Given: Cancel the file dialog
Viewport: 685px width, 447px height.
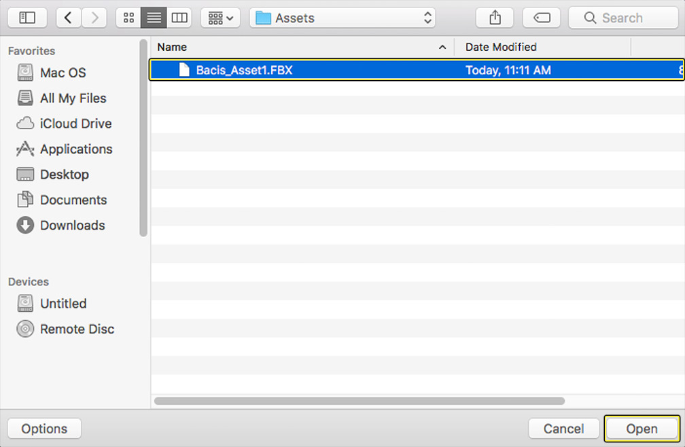Looking at the screenshot, I should [563, 429].
